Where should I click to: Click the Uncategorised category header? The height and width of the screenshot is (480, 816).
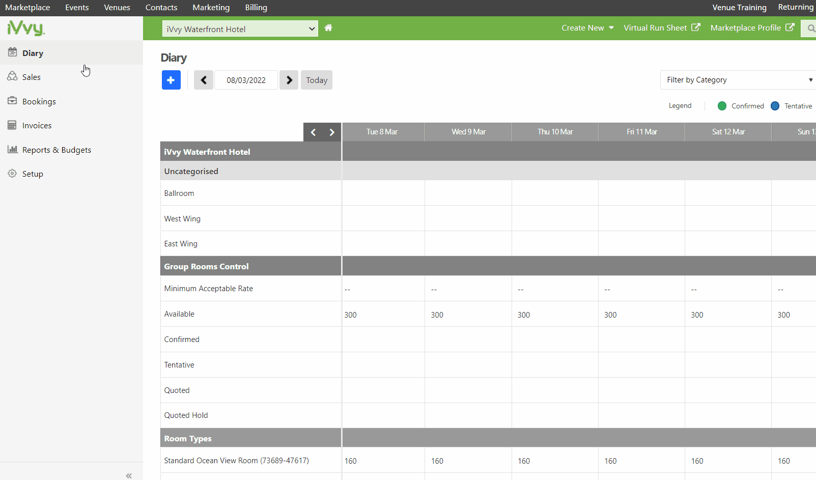point(191,172)
